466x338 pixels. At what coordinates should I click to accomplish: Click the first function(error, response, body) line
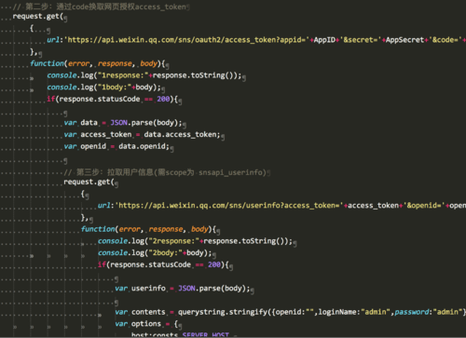[x=98, y=63]
